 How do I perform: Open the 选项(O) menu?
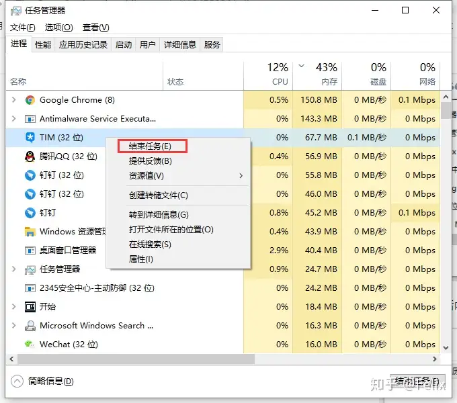(x=59, y=28)
